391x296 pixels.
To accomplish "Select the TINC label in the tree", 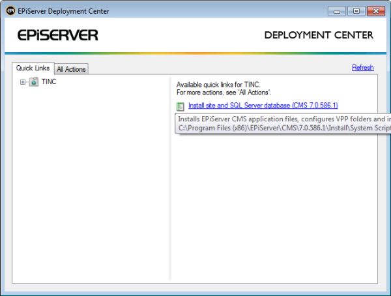I will pyautogui.click(x=49, y=82).
